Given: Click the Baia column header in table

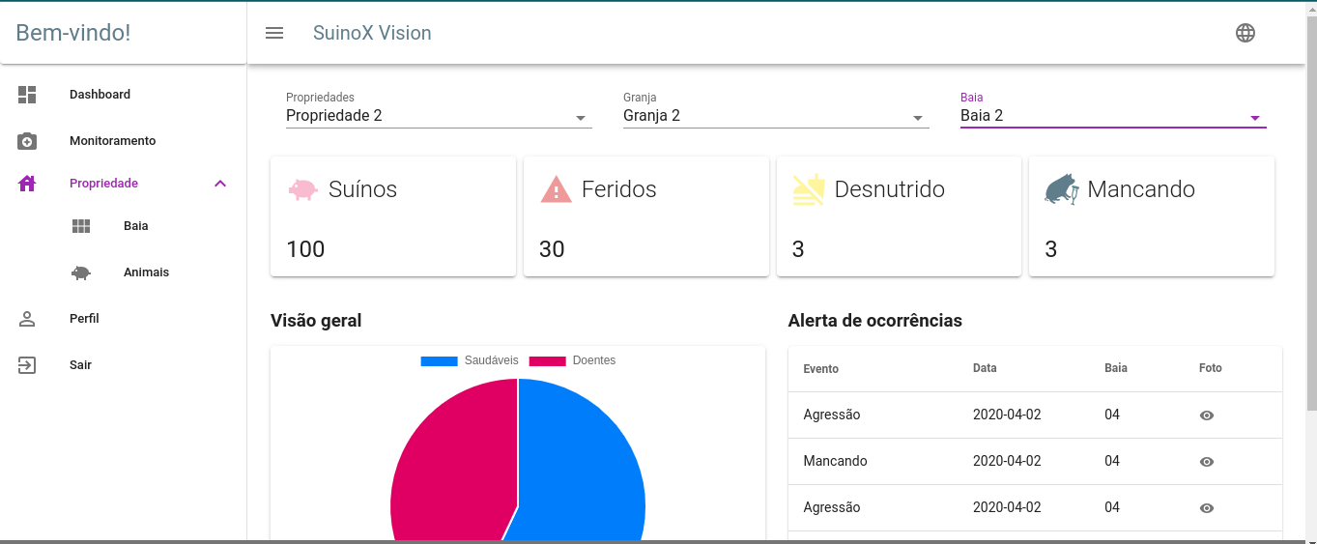Looking at the screenshot, I should click(1116, 368).
